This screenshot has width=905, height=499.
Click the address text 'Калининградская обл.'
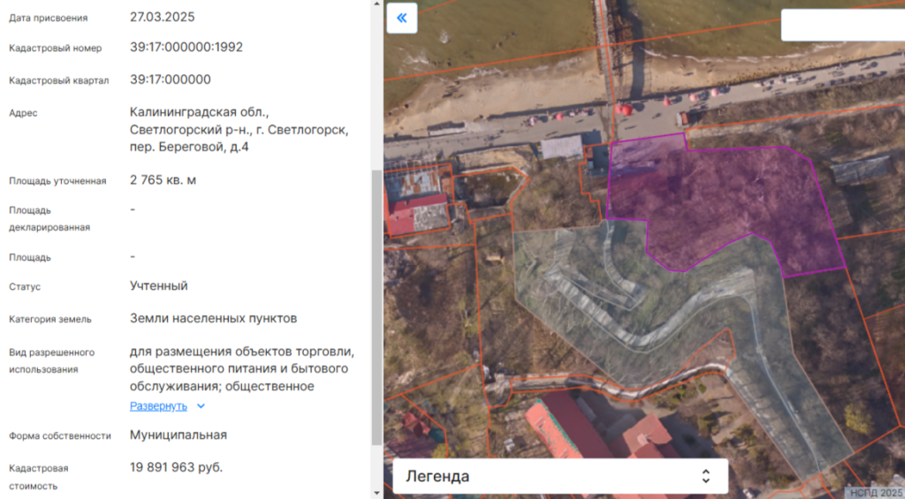tap(199, 112)
